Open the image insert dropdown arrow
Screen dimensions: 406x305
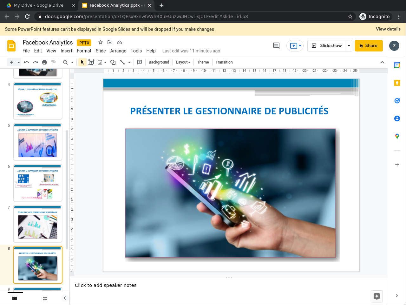[x=105, y=62]
